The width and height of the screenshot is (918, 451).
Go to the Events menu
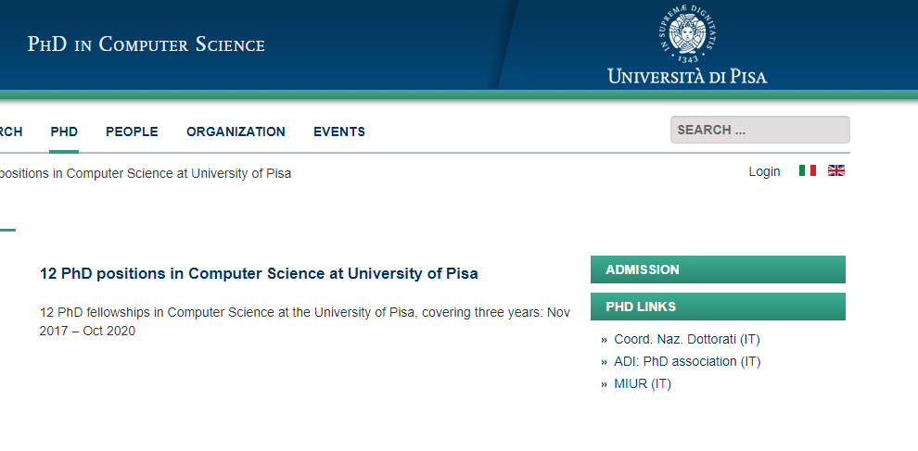coord(339,132)
